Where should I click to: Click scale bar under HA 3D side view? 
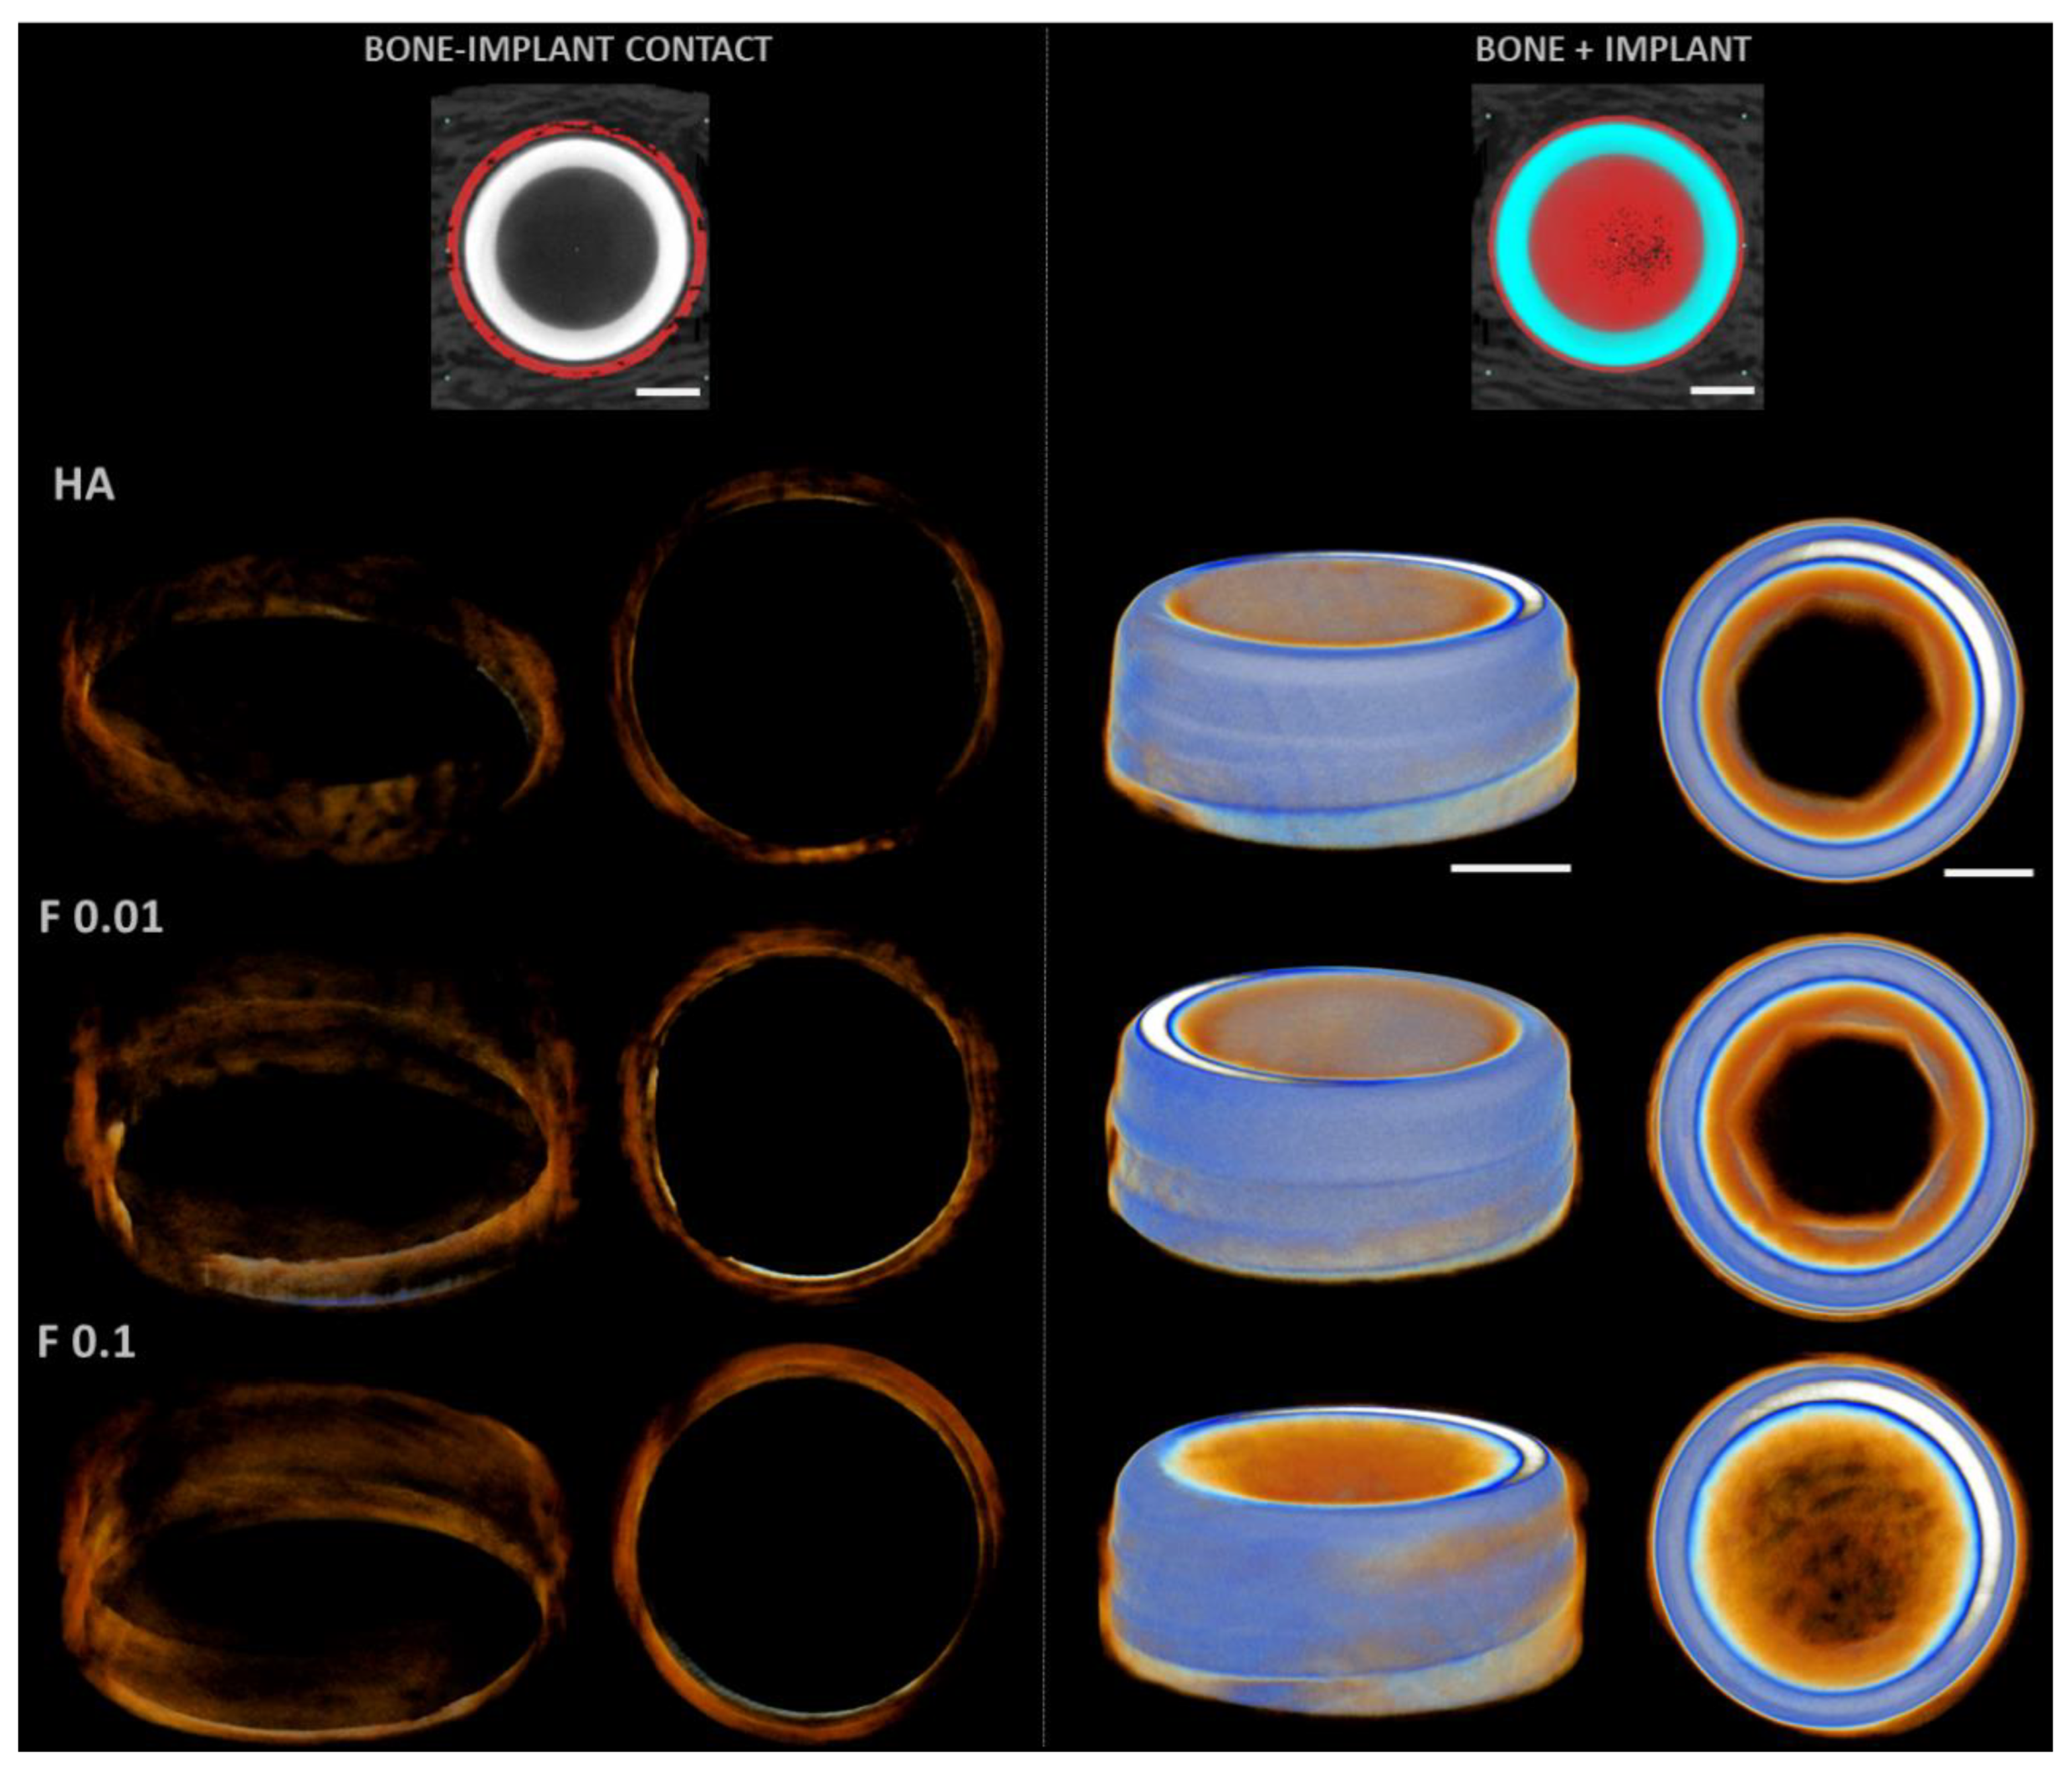[x=1510, y=869]
